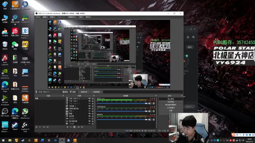Click 停止推流 stop streaming button
The width and height of the screenshot is (255, 143).
click(171, 99)
